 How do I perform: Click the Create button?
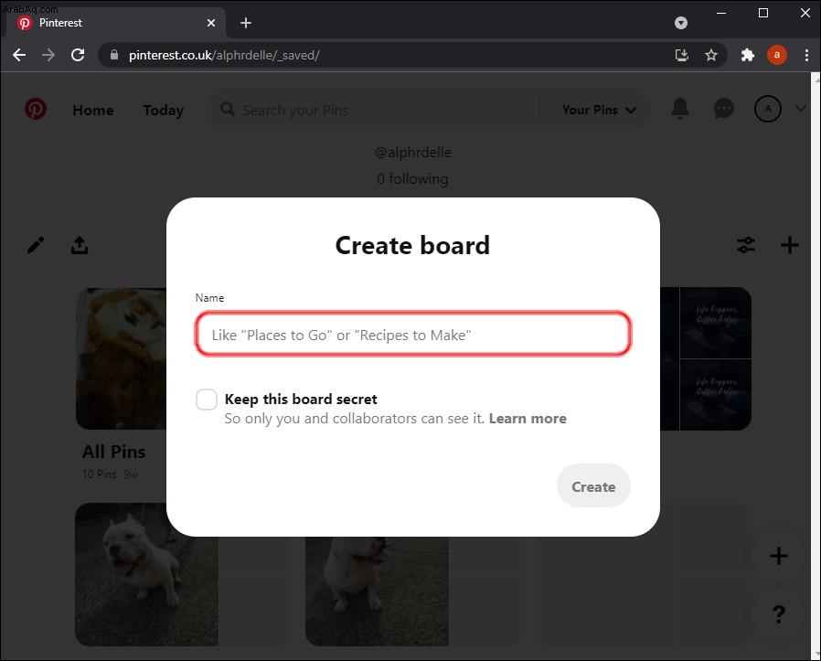click(593, 486)
